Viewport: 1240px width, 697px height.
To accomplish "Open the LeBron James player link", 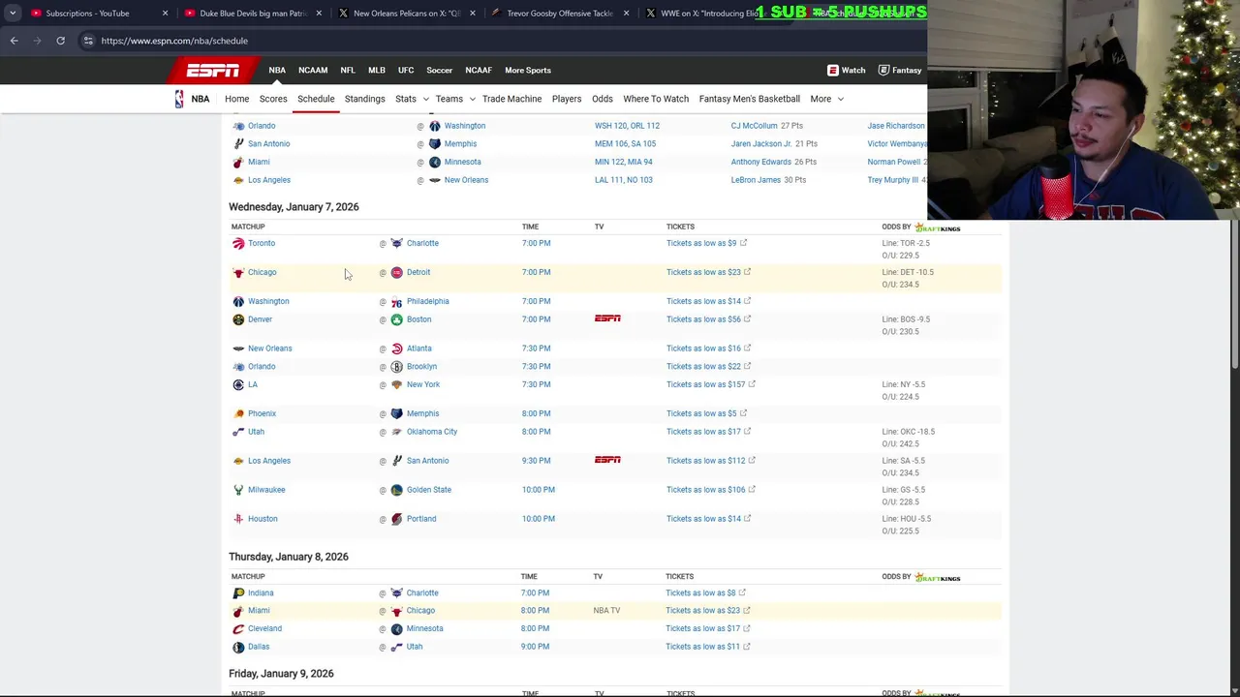I will [756, 180].
